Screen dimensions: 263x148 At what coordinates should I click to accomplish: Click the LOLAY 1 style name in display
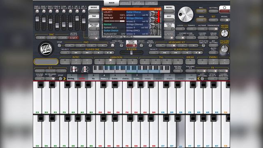click(108, 12)
